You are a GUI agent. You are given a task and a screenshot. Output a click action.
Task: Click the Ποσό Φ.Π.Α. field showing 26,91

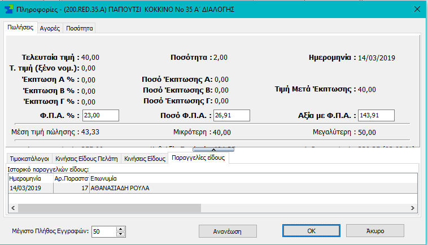232,115
